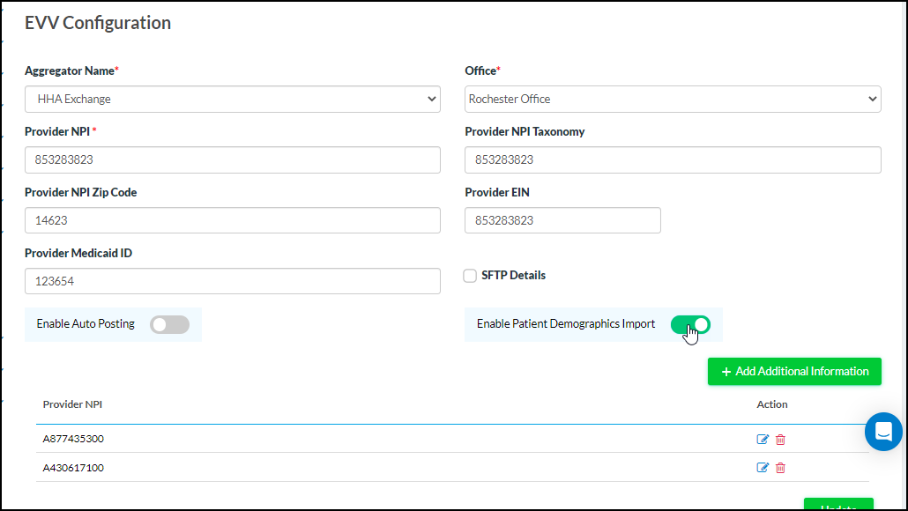Screen dimensions: 908x511
Task: Edit provider NPI A430617100 row
Action: [x=763, y=468]
